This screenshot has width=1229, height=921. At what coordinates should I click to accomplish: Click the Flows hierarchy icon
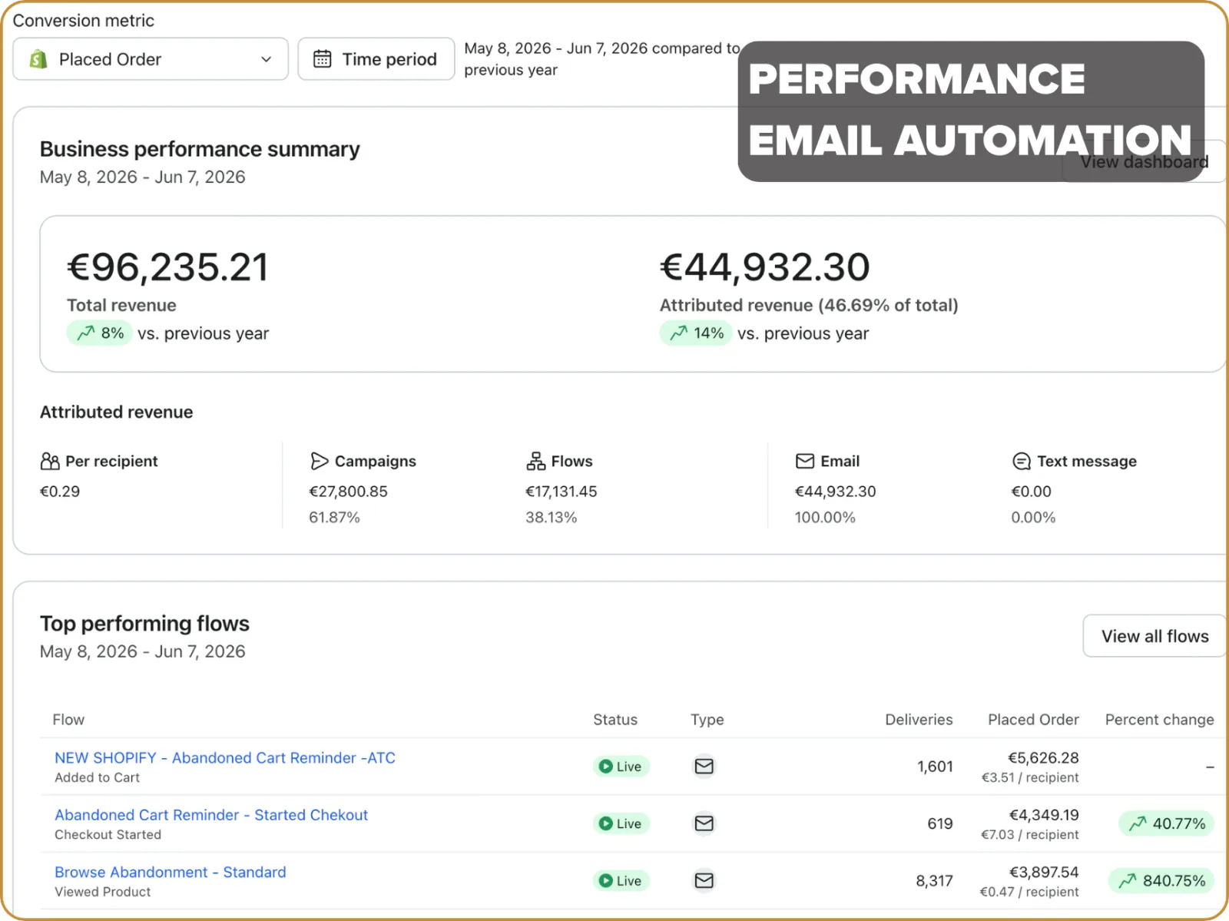point(535,461)
